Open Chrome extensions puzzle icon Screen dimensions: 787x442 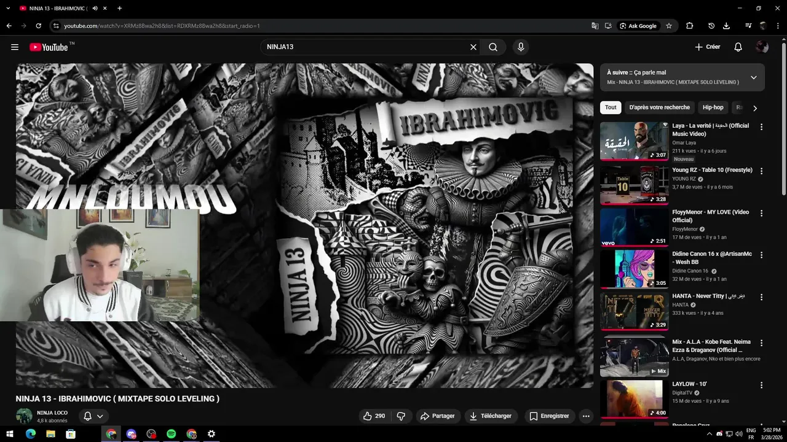689,26
